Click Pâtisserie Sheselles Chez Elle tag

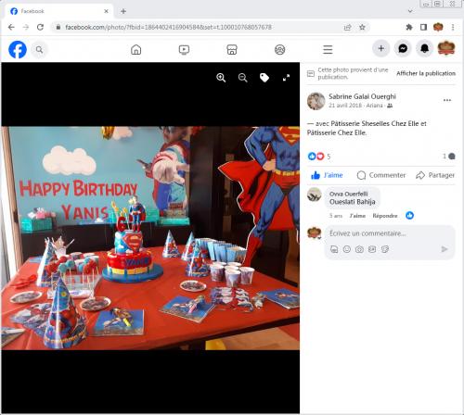tap(375, 123)
